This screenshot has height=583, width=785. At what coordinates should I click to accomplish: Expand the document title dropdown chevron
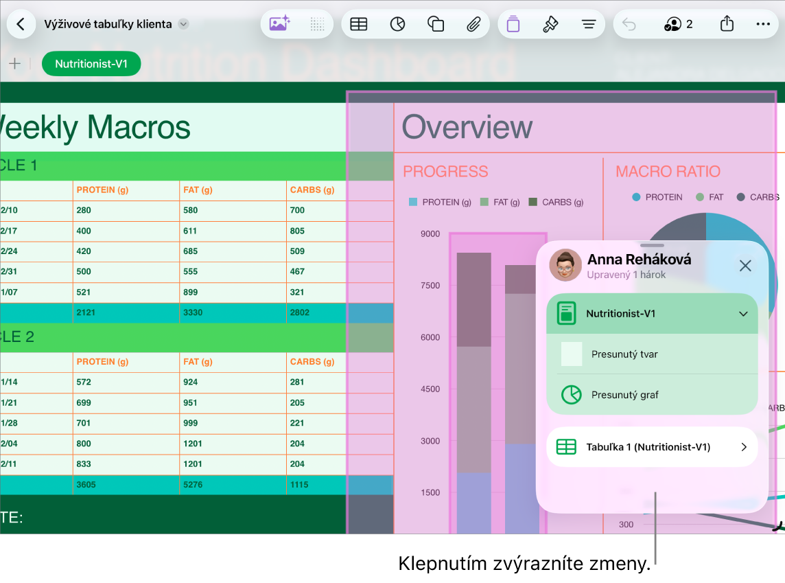184,24
